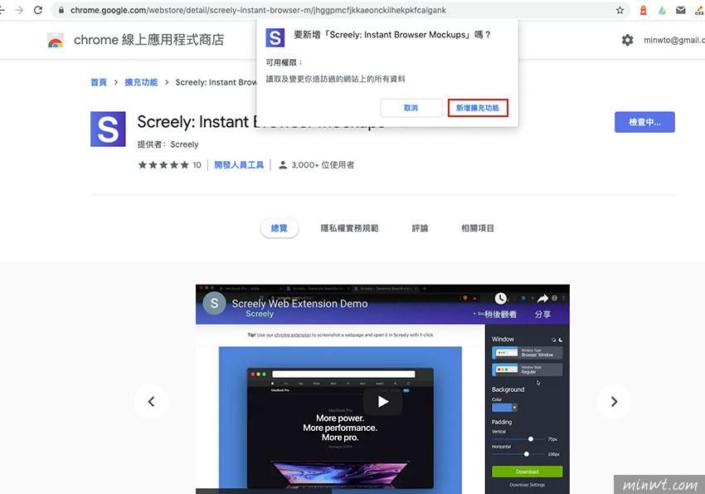Click Cancel (取消) in the dialog
Viewport: 705px width, 494px height.
(x=411, y=108)
